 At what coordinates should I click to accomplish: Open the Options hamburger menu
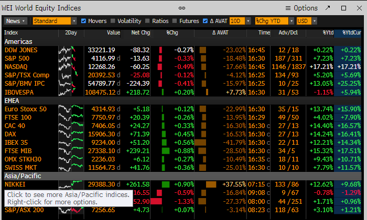301,8
